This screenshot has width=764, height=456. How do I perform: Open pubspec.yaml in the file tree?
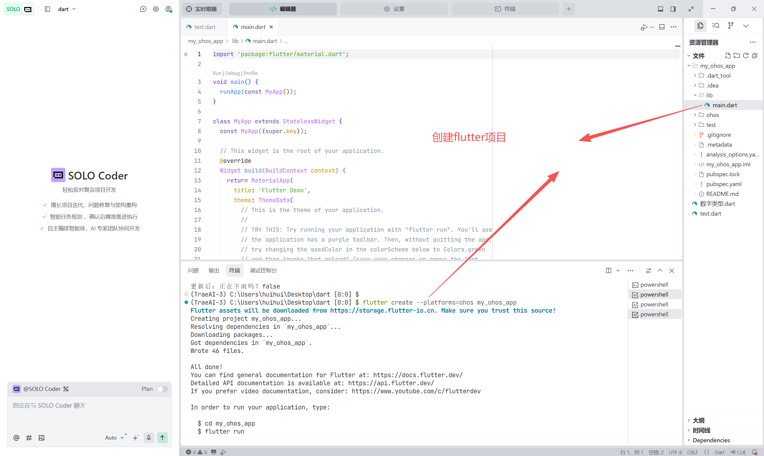click(723, 184)
